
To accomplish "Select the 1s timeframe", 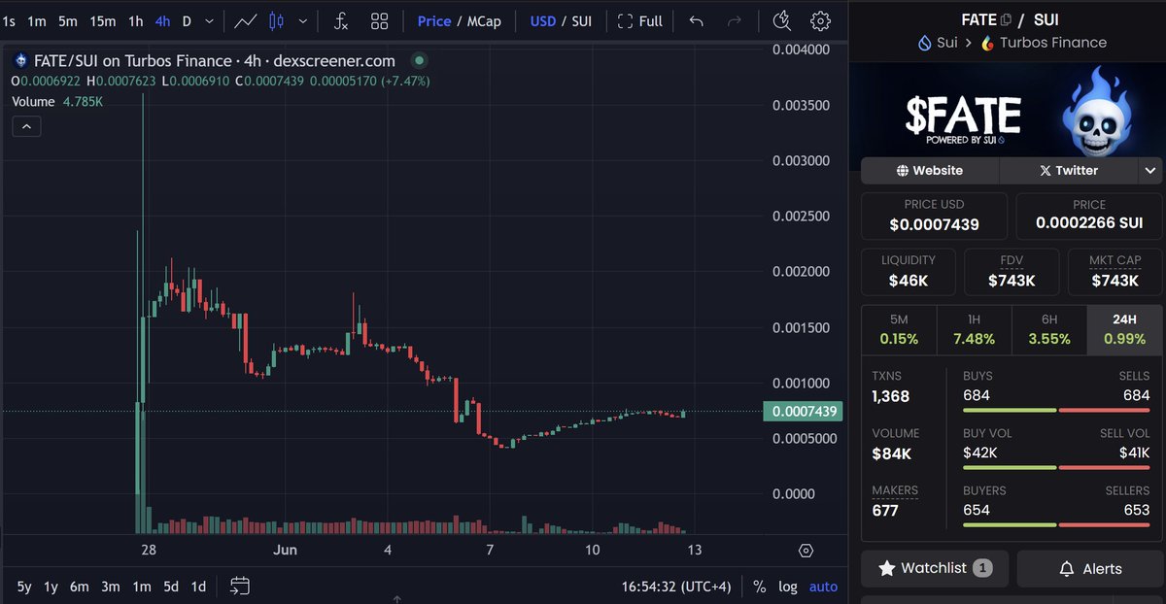I will pos(9,20).
